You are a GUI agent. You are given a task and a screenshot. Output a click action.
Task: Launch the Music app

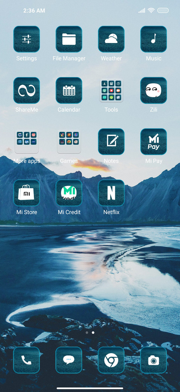[154, 39]
